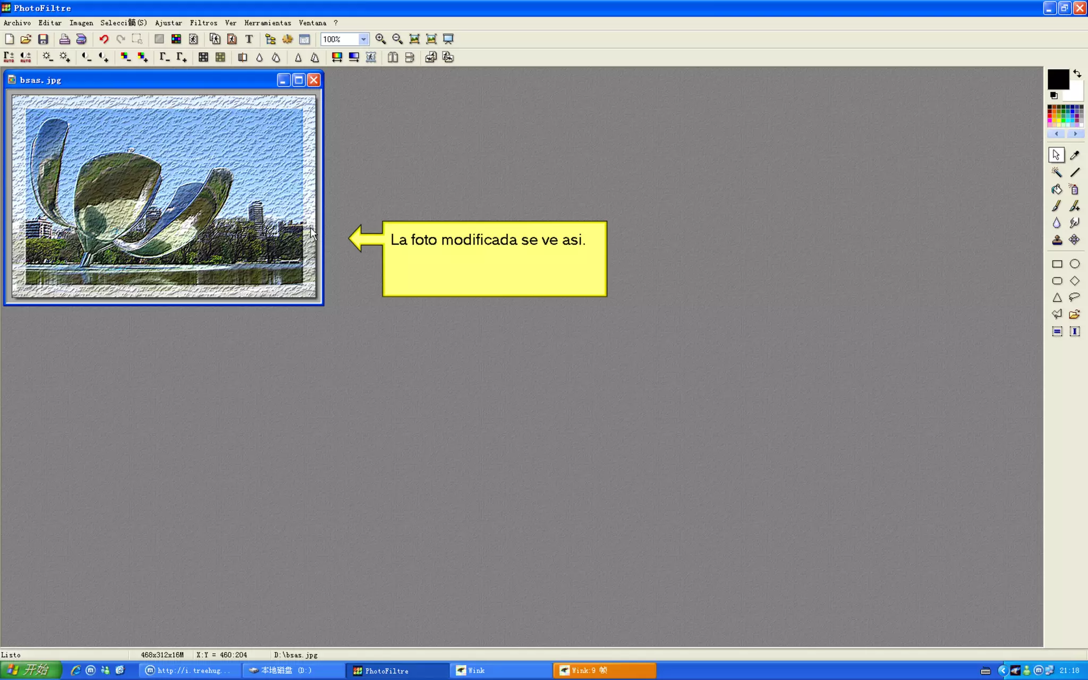Screen dimensions: 1088x680
Task: Select the line tool
Action: pyautogui.click(x=1074, y=172)
